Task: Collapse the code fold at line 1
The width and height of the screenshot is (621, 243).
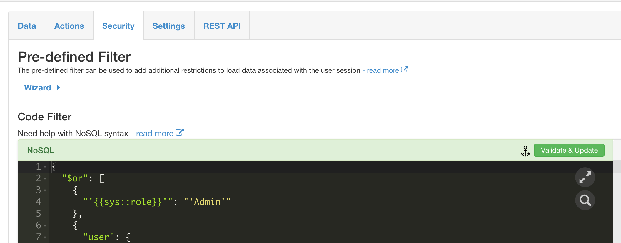Action: (45, 167)
